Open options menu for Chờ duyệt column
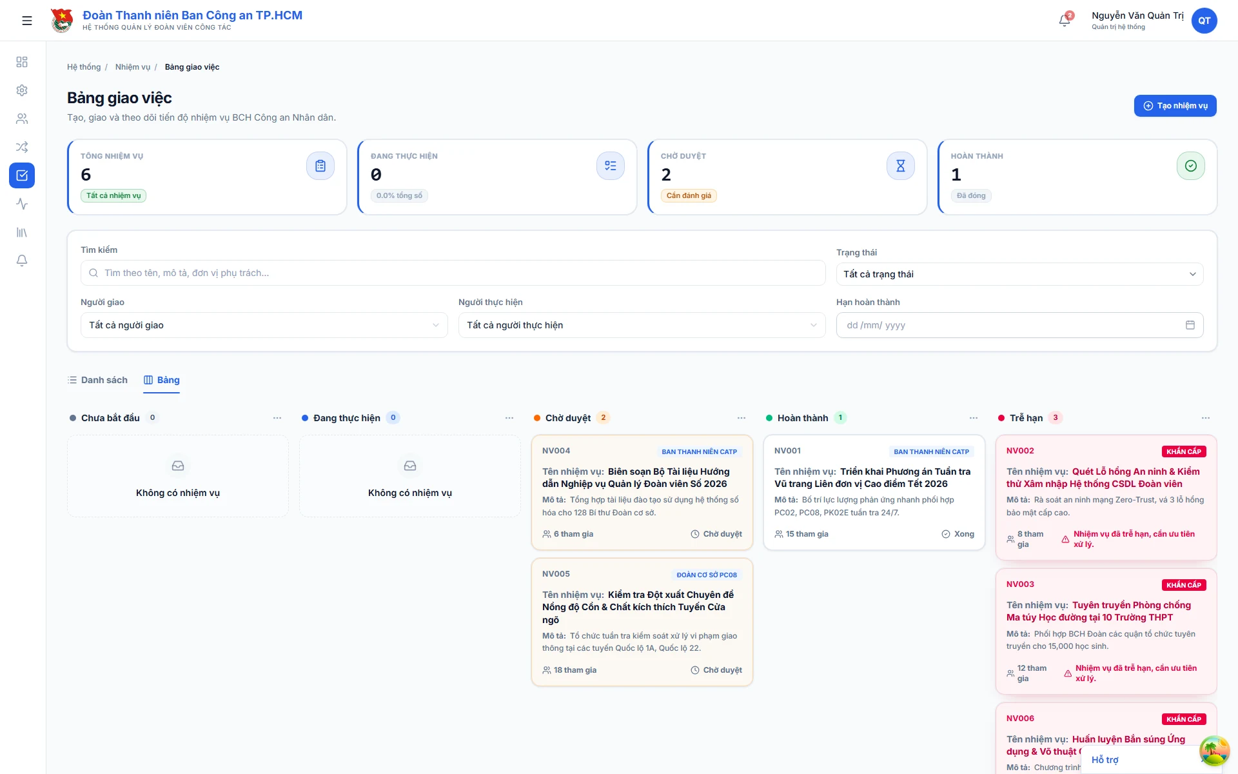This screenshot has height=774, width=1238. point(742,418)
